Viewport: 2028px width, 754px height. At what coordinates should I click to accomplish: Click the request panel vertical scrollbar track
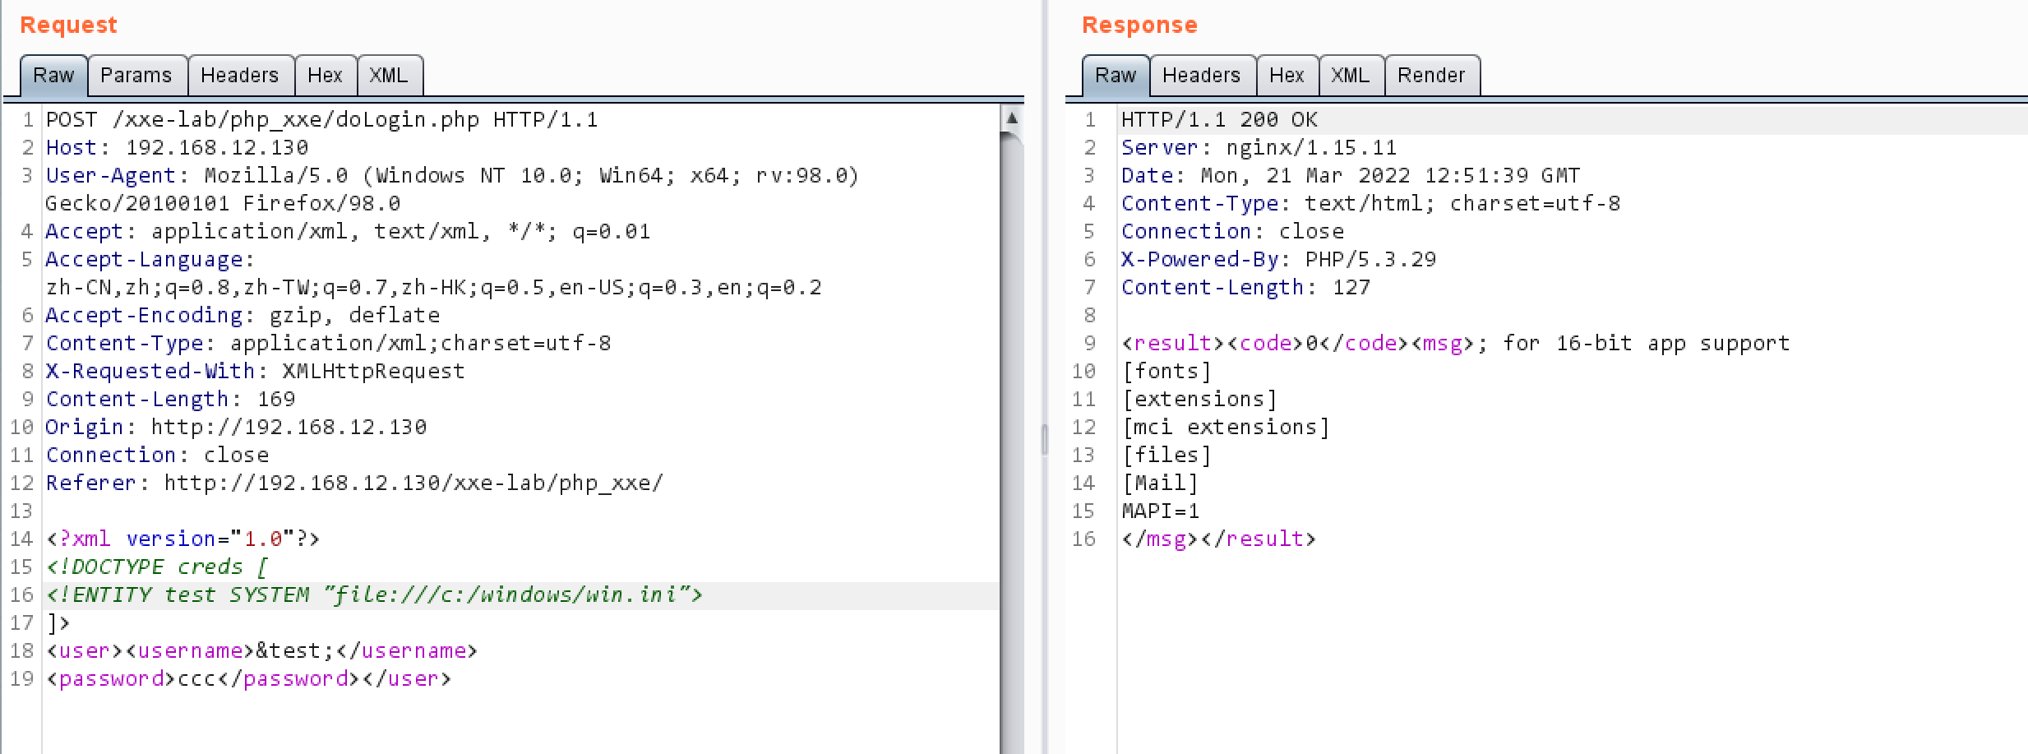[x=1012, y=444]
